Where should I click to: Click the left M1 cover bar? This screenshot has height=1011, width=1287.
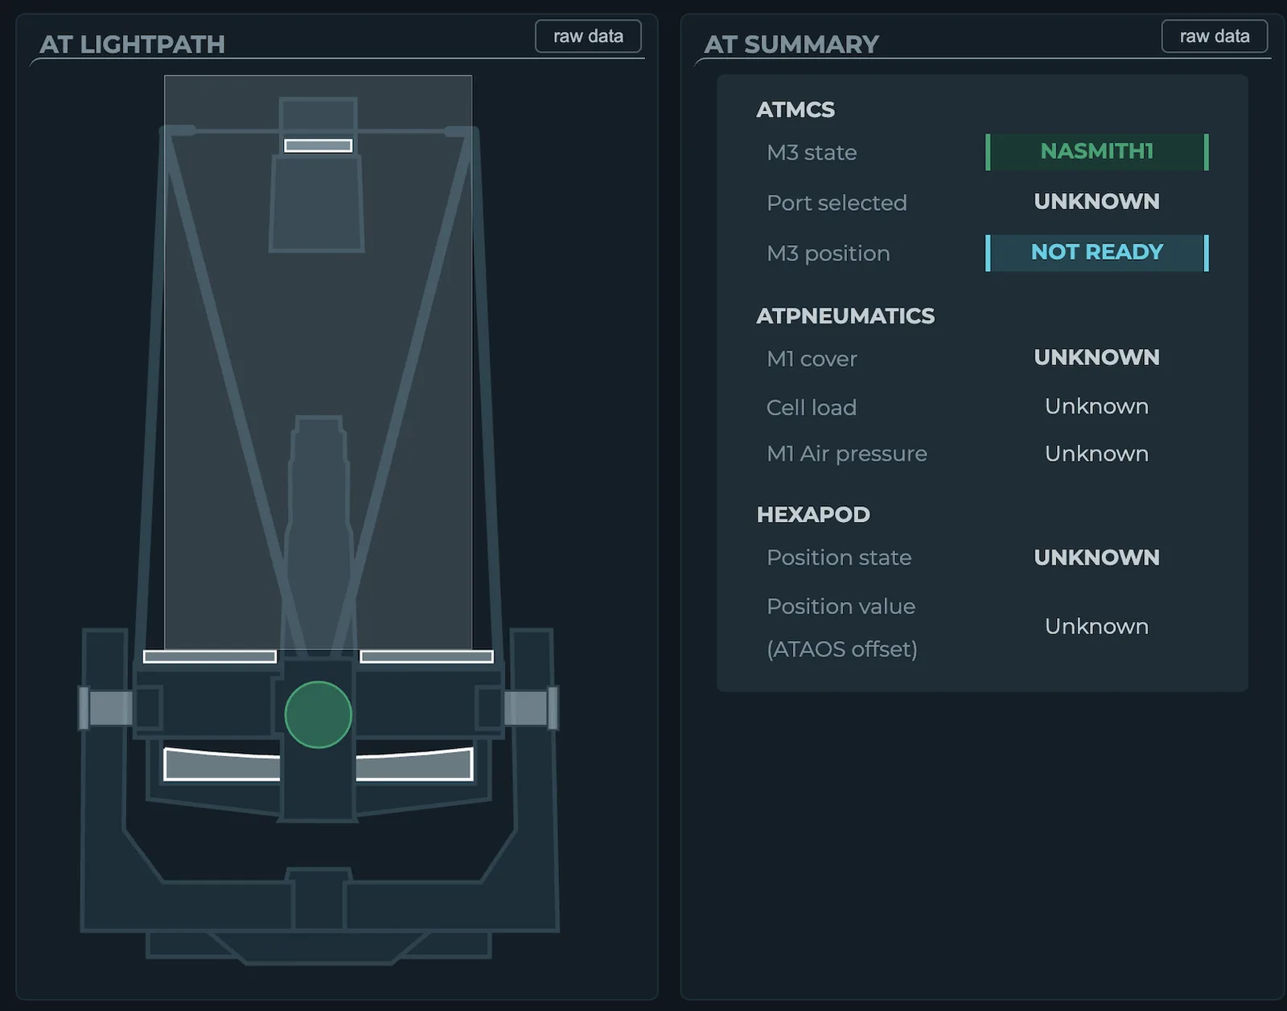tap(210, 656)
